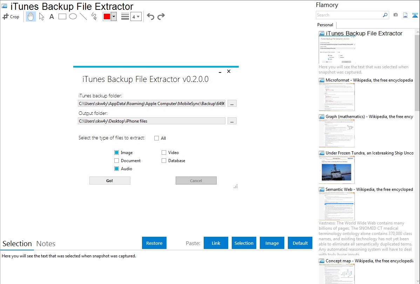Viewport: 420px width, 284px height.
Task: Open the Semantic Web snapshot thumbnail
Action: click(337, 206)
